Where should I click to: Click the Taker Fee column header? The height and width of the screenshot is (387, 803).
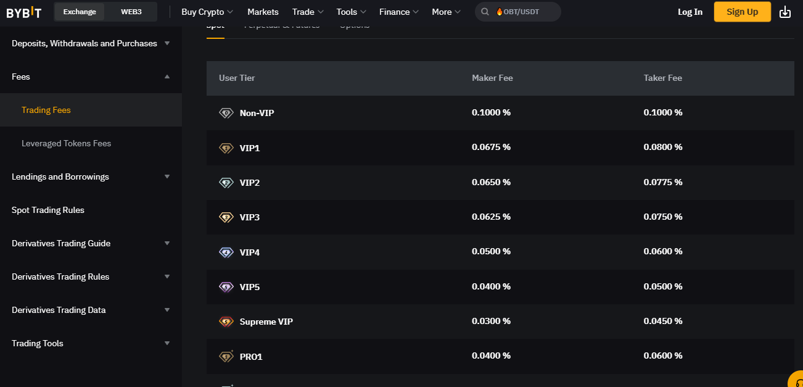pos(663,78)
